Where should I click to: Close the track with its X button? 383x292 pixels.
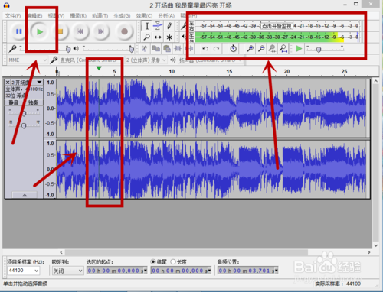(x=8, y=83)
